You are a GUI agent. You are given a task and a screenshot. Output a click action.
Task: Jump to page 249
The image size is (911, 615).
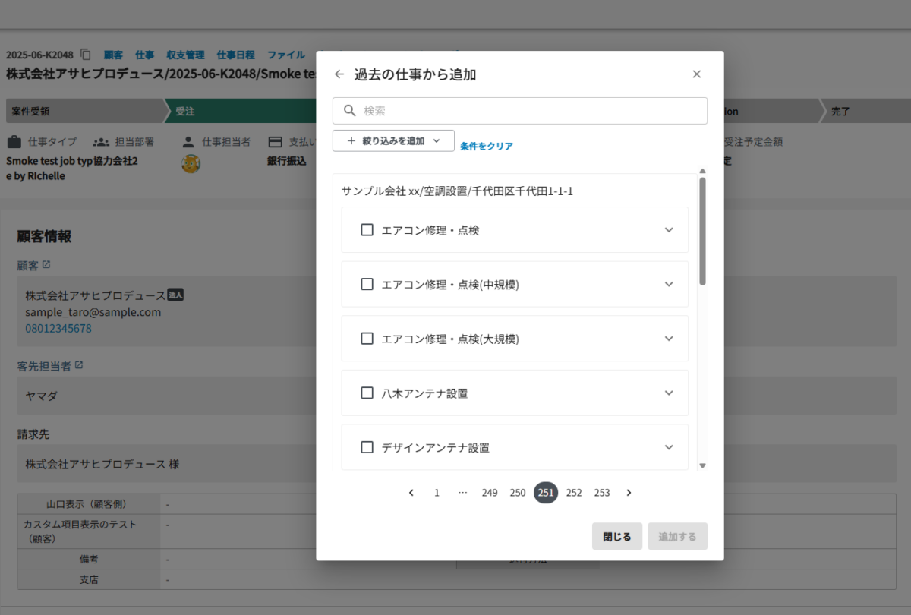490,493
